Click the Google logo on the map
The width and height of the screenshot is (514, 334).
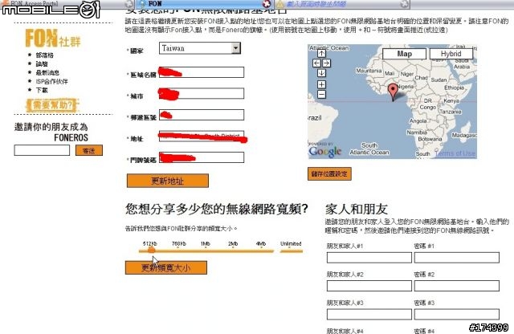coord(324,151)
